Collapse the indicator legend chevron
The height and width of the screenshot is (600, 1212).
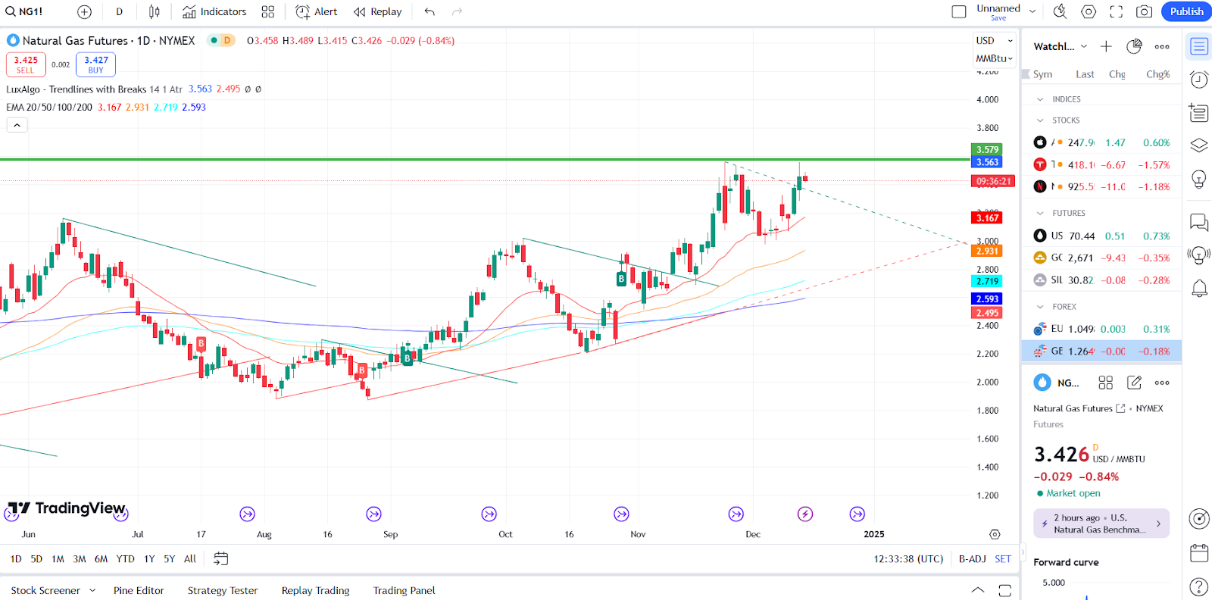click(17, 125)
